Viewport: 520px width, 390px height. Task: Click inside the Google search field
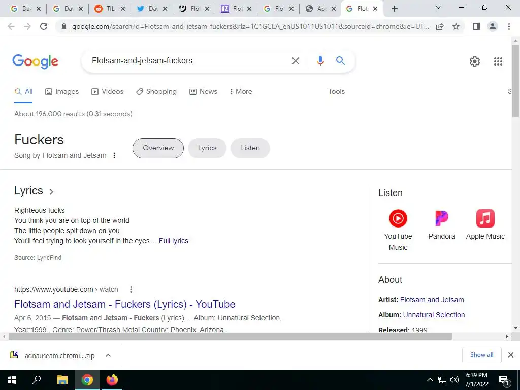(189, 61)
